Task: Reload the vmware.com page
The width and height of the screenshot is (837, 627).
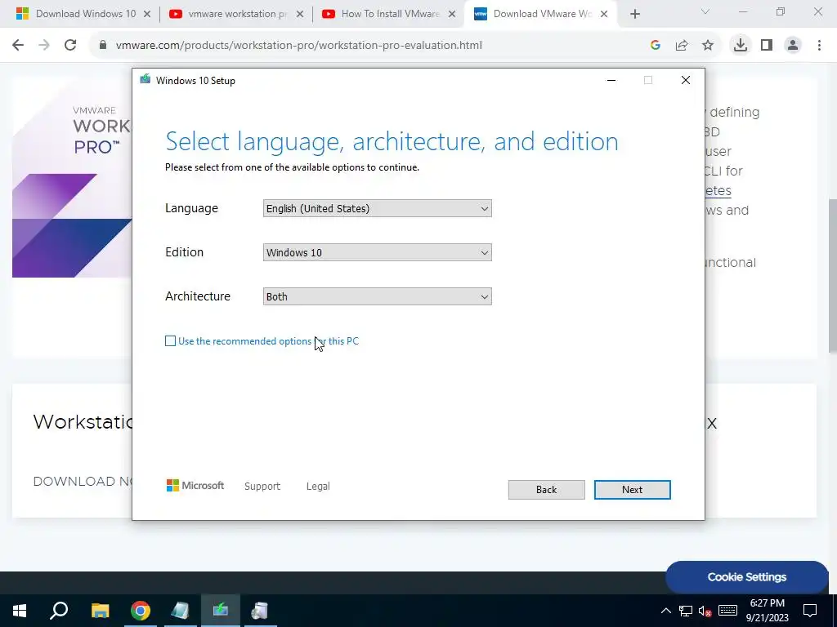Action: pyautogui.click(x=70, y=46)
